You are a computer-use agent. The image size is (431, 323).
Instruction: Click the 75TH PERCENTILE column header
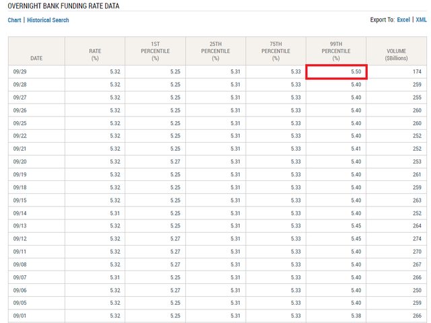tap(275, 51)
